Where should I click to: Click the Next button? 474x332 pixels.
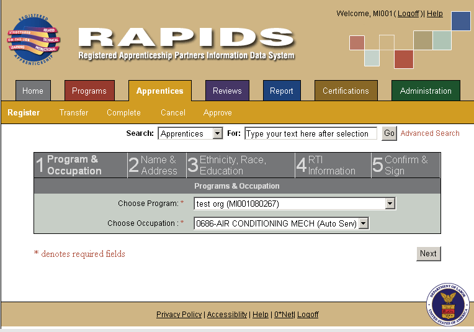point(428,254)
